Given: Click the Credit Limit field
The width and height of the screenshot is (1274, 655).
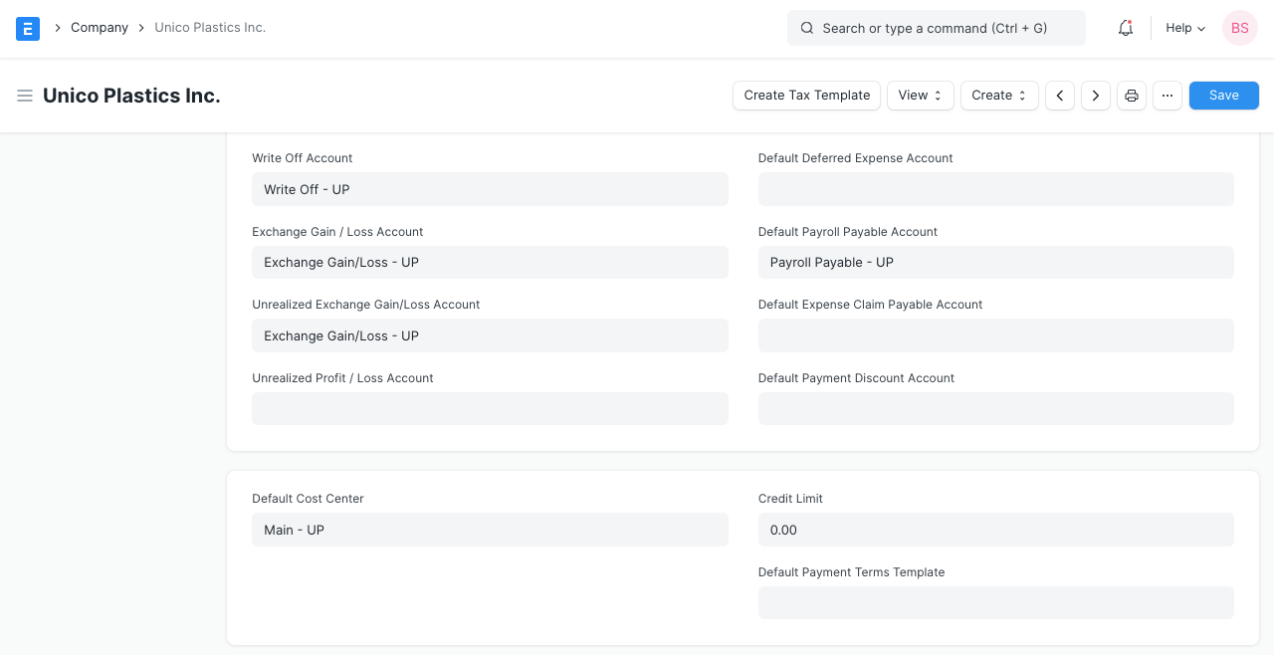Looking at the screenshot, I should click(x=995, y=530).
